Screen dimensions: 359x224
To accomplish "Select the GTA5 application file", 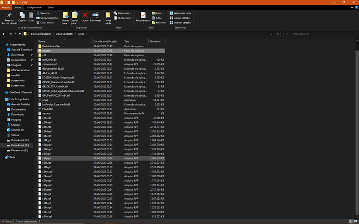I will [45, 100].
